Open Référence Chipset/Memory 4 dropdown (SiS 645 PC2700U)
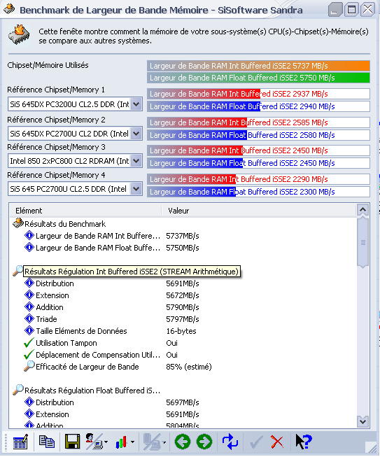This screenshot has height=457, width=380. coord(136,189)
